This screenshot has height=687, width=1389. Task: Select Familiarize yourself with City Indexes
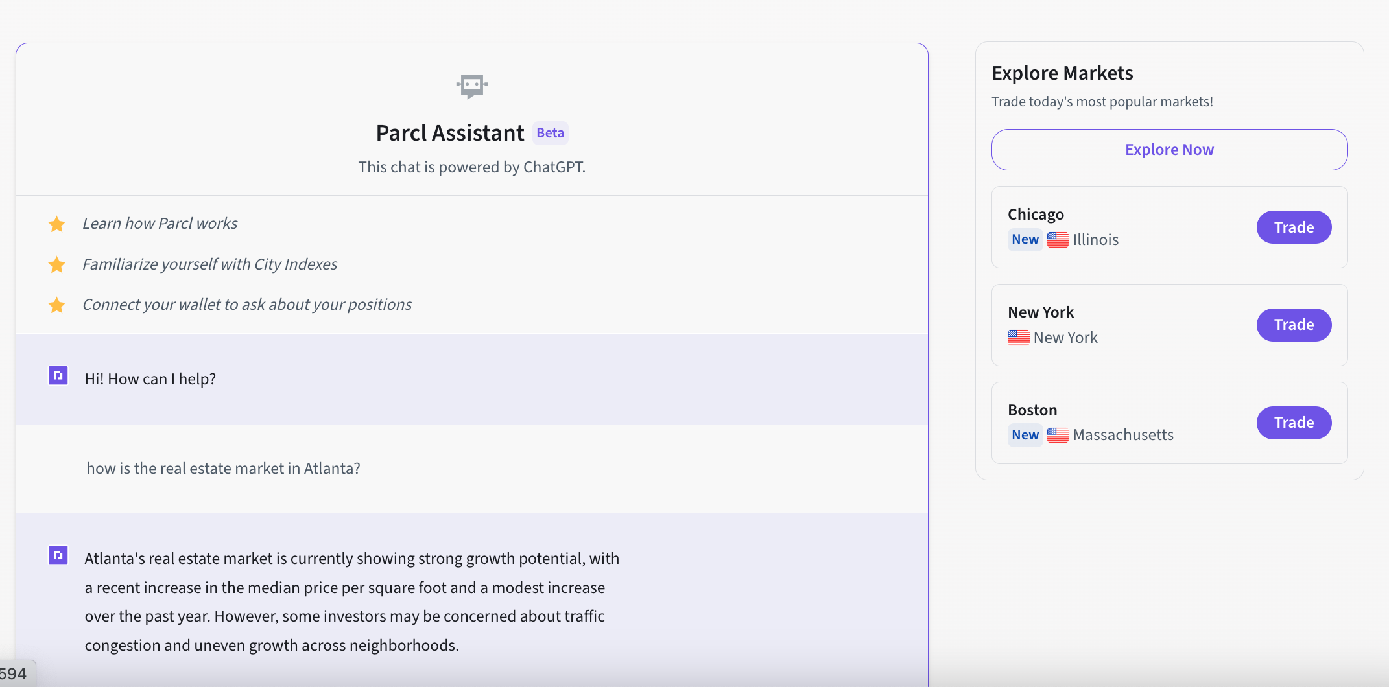[209, 264]
